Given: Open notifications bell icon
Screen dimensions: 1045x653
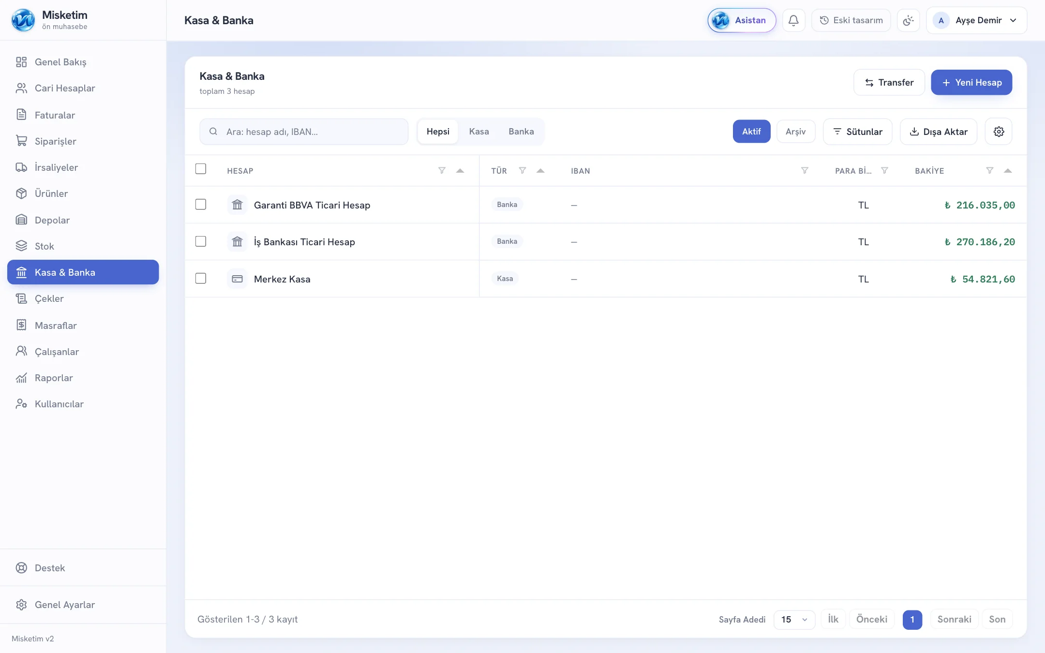Looking at the screenshot, I should tap(793, 20).
